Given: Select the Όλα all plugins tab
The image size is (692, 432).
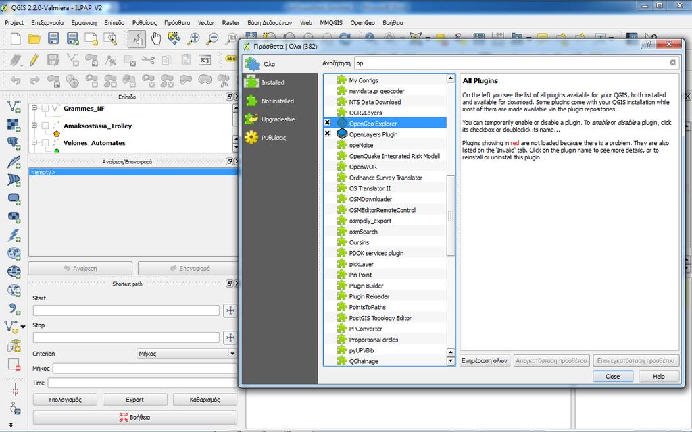Looking at the screenshot, I should coord(280,64).
